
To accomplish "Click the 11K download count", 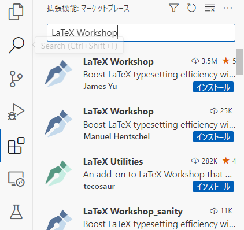I will (x=221, y=211).
